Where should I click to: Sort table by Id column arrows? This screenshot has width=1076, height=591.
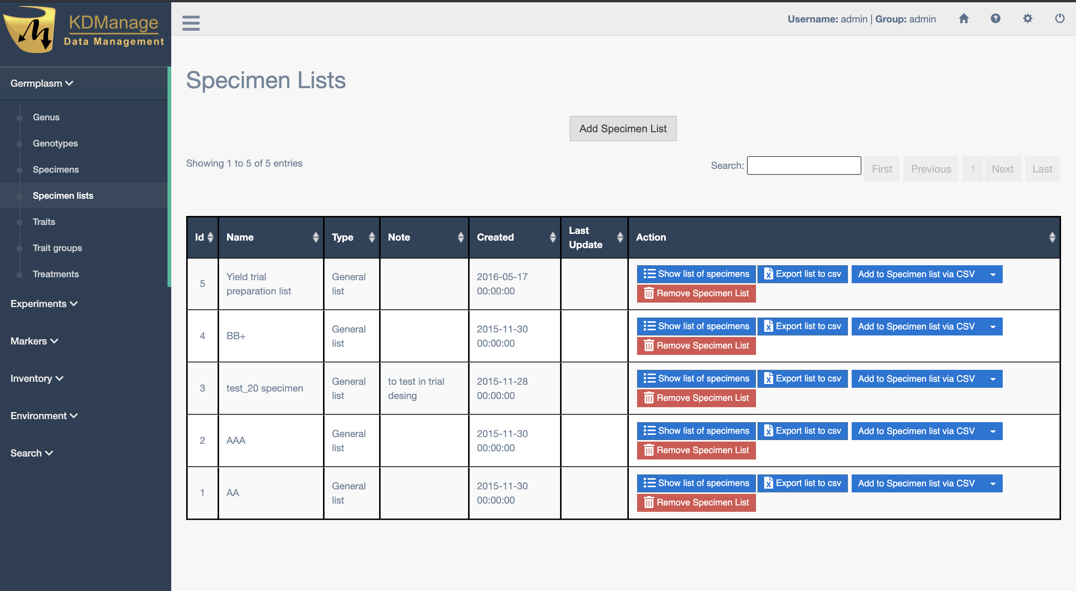pos(210,237)
